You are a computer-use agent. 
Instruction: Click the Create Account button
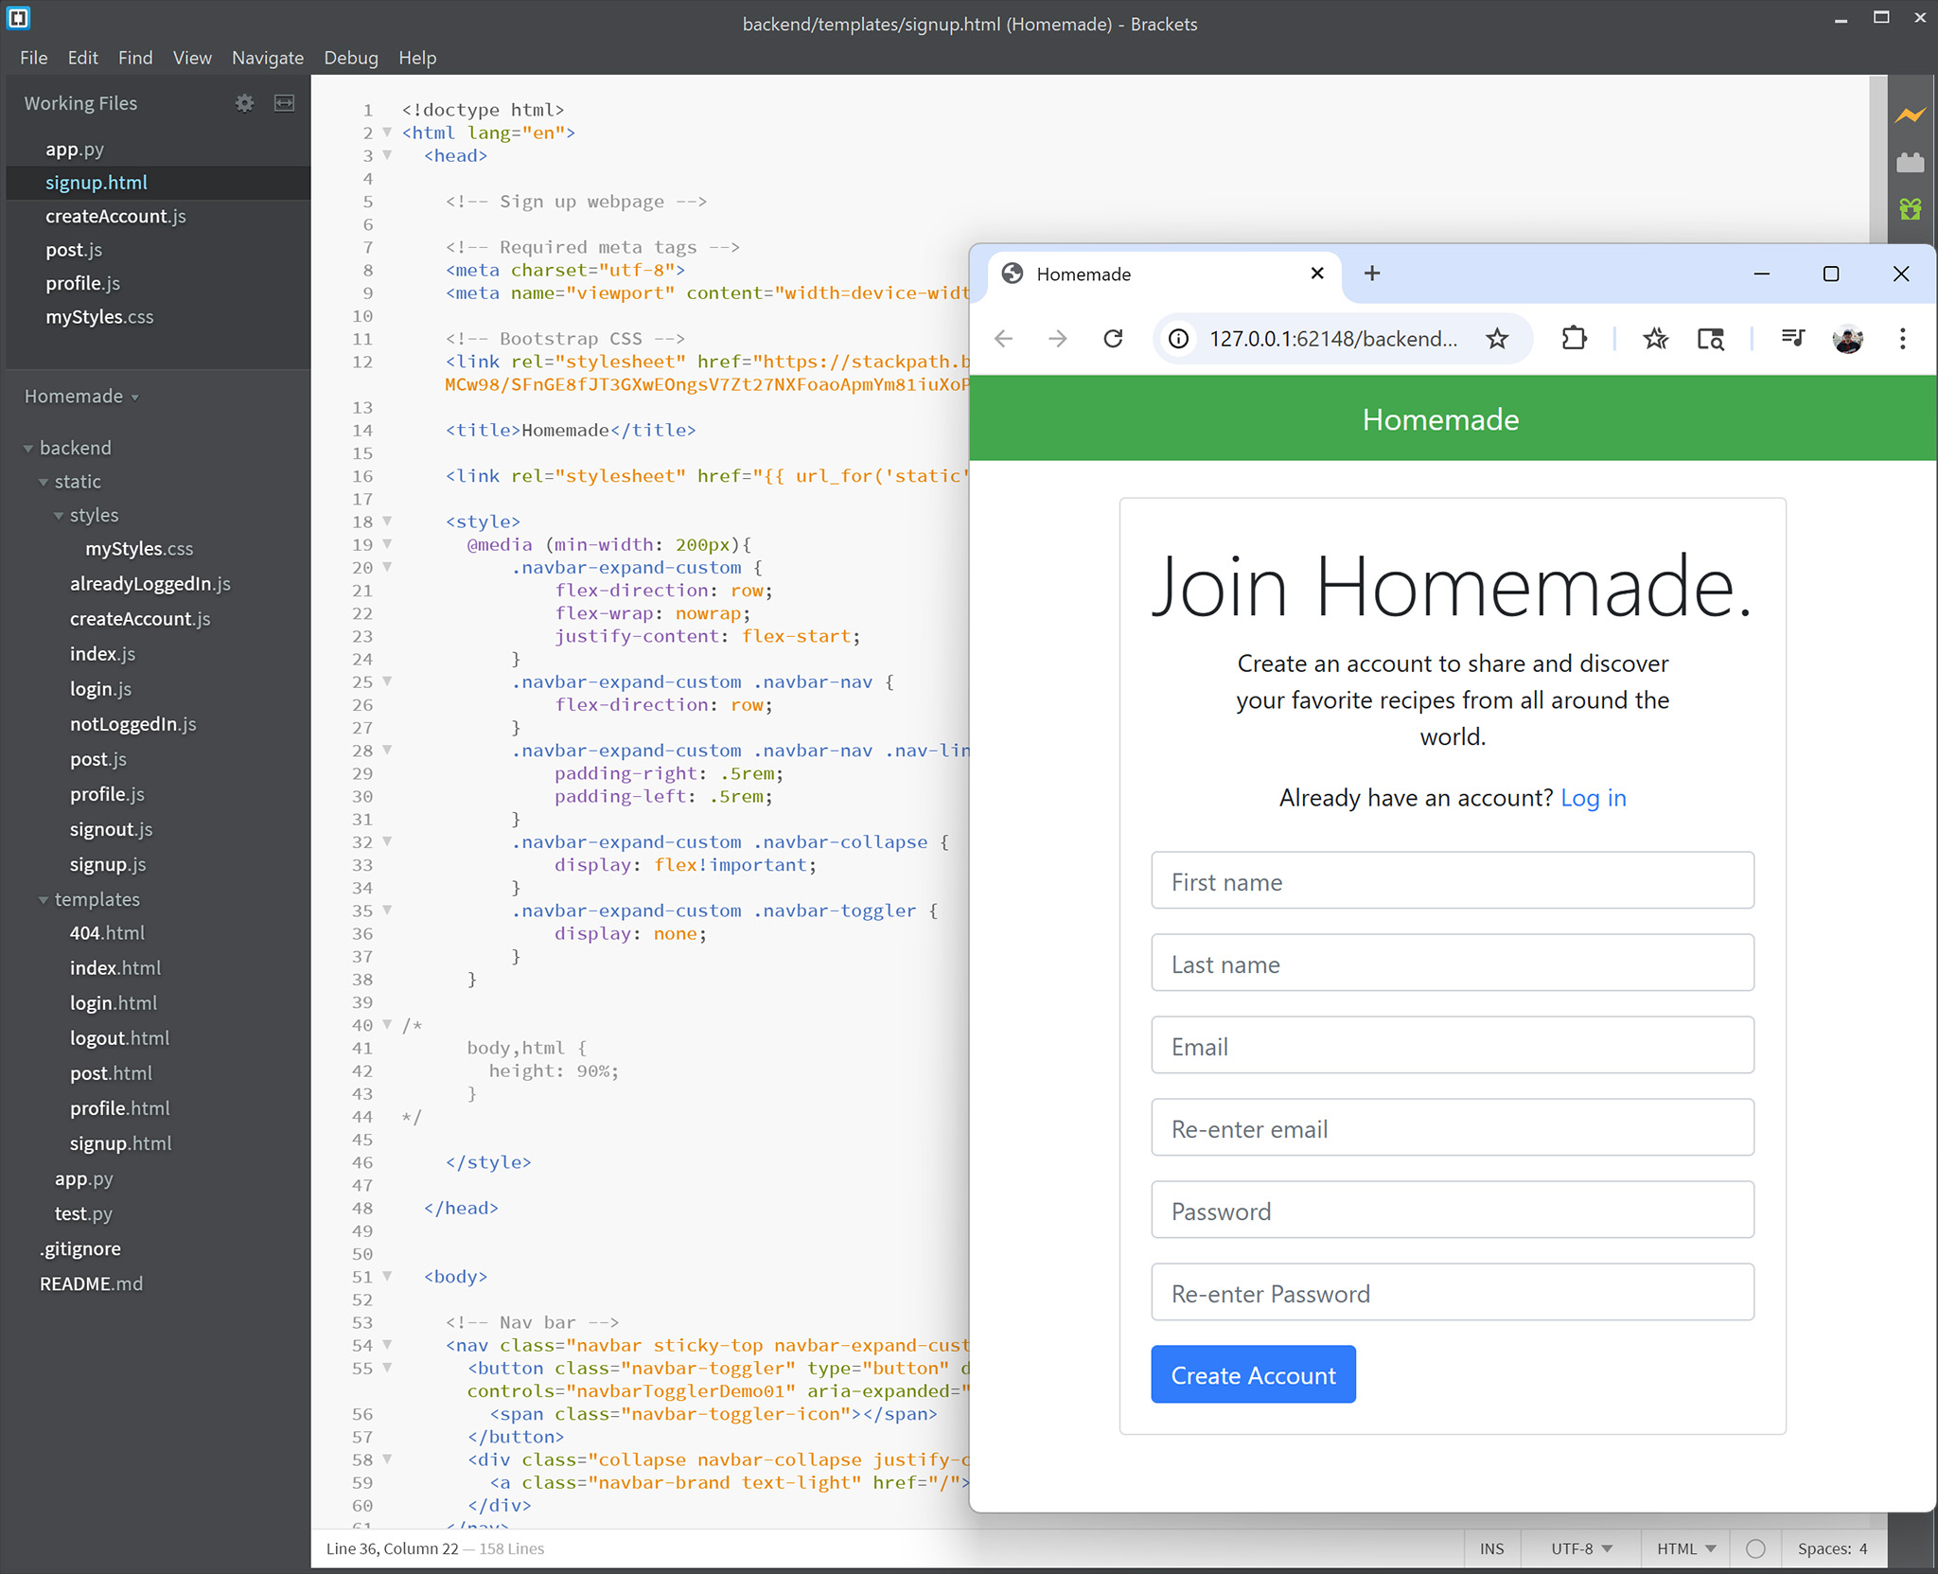tap(1253, 1374)
